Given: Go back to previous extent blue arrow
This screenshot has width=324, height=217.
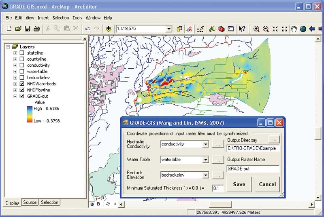Looking at the screenshot, I should (x=312, y=29).
